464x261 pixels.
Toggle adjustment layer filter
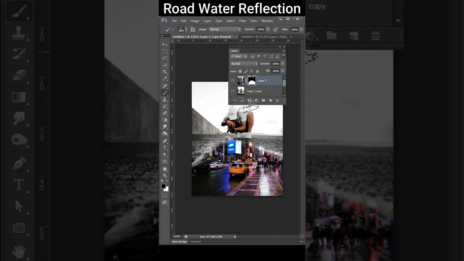[x=258, y=57]
